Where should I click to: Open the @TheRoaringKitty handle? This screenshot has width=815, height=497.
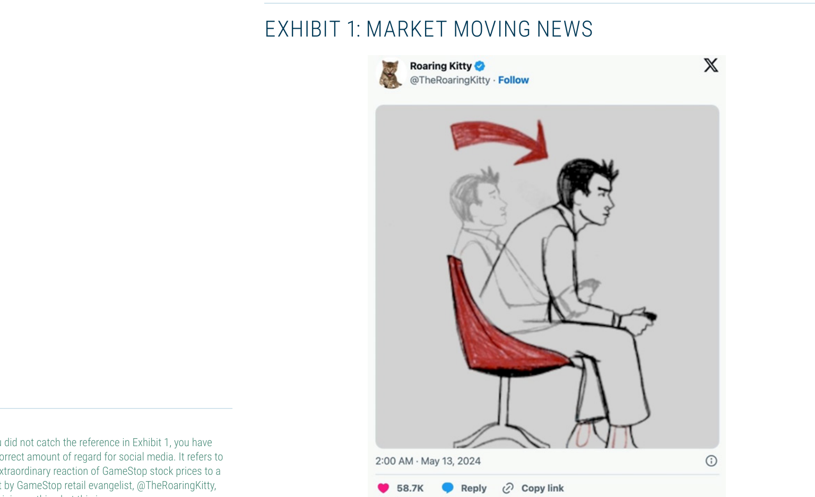450,80
